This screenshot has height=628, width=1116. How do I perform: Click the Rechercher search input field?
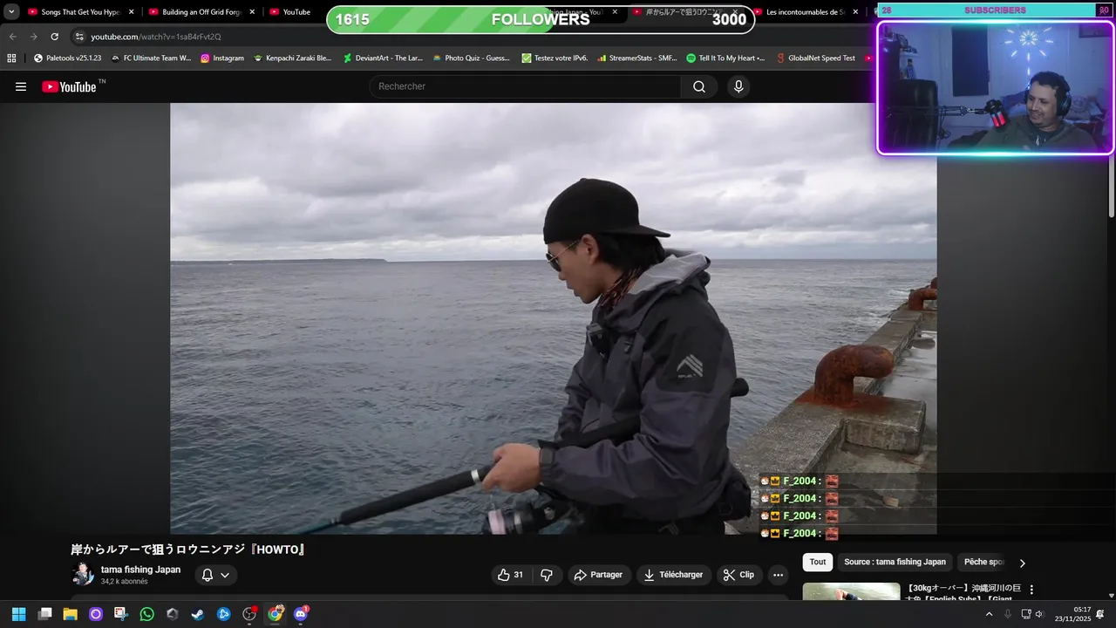(x=525, y=86)
